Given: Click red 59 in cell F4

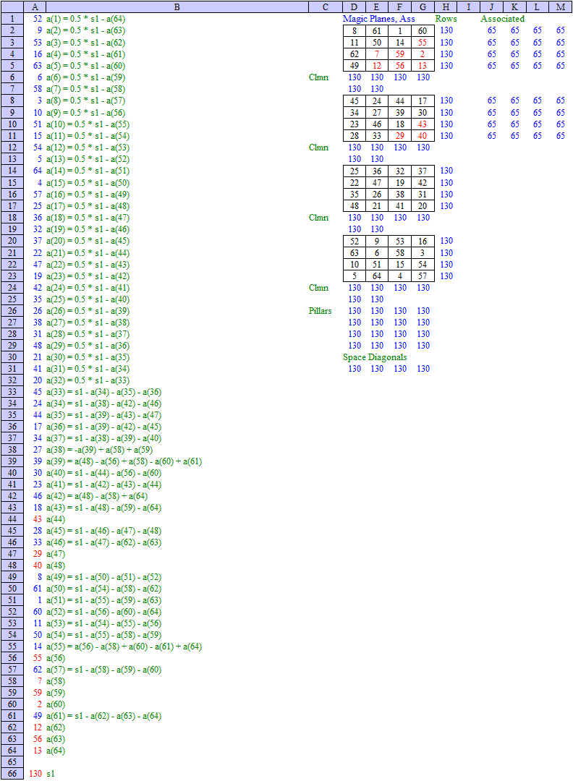Looking at the screenshot, I should [399, 54].
